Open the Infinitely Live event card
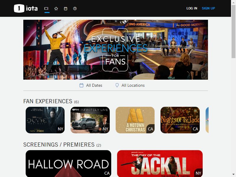The width and height of the screenshot is (236, 177). [90, 120]
